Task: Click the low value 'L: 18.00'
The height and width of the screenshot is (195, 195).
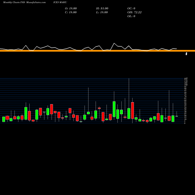Action: coord(102,12)
